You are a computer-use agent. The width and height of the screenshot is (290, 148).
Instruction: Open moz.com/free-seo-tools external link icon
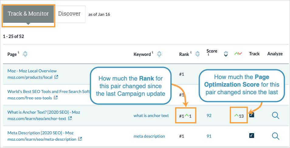[55, 98]
